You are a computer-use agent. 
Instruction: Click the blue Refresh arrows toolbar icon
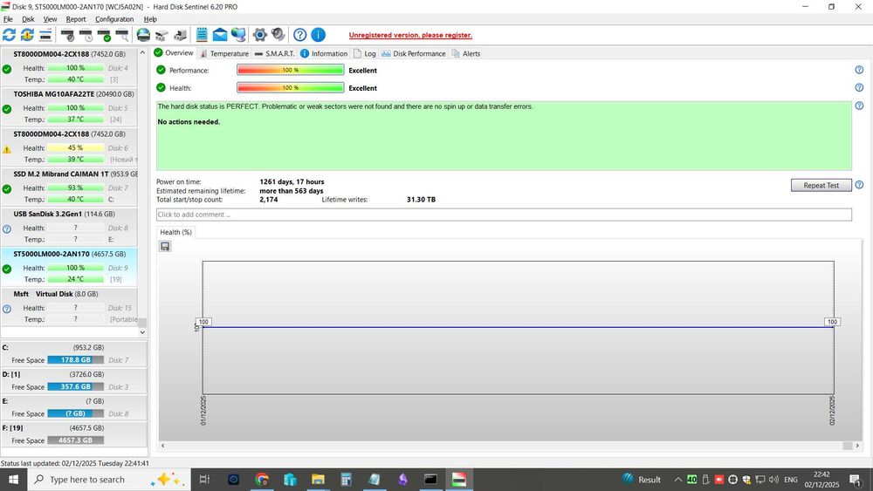(x=9, y=35)
